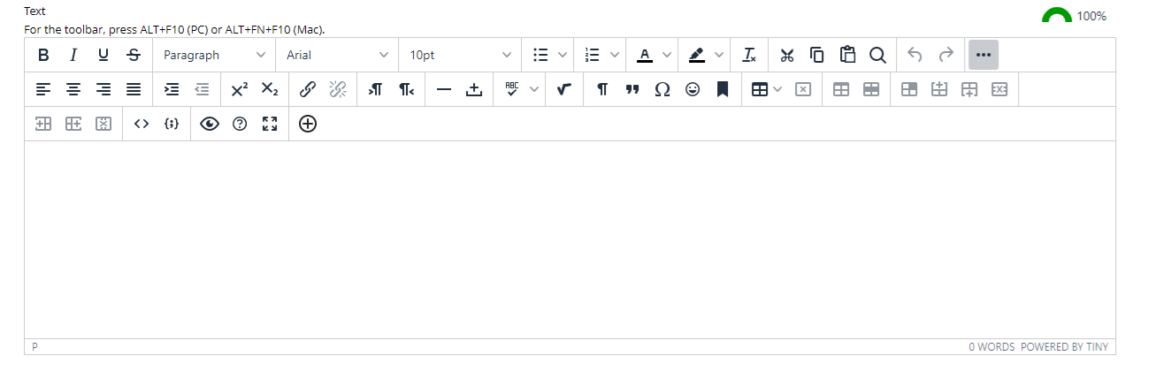The height and width of the screenshot is (371, 1171).
Task: Expand the table grid dropdown arrow
Action: (777, 89)
